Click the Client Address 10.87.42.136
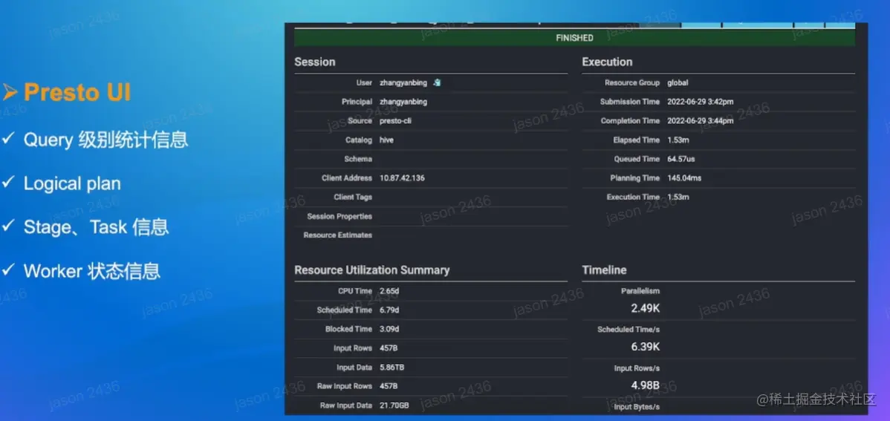The image size is (890, 421). (x=402, y=178)
